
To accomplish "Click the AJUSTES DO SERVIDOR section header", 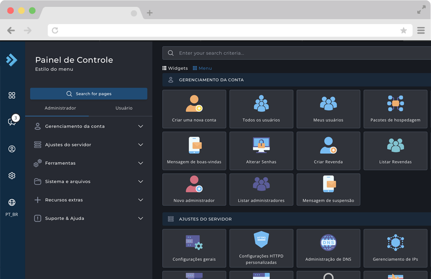I will pyautogui.click(x=296, y=219).
